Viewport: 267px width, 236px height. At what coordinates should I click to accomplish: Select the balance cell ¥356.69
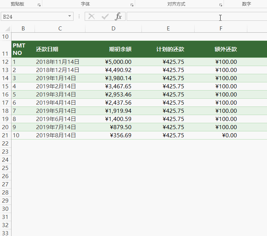[113, 135]
